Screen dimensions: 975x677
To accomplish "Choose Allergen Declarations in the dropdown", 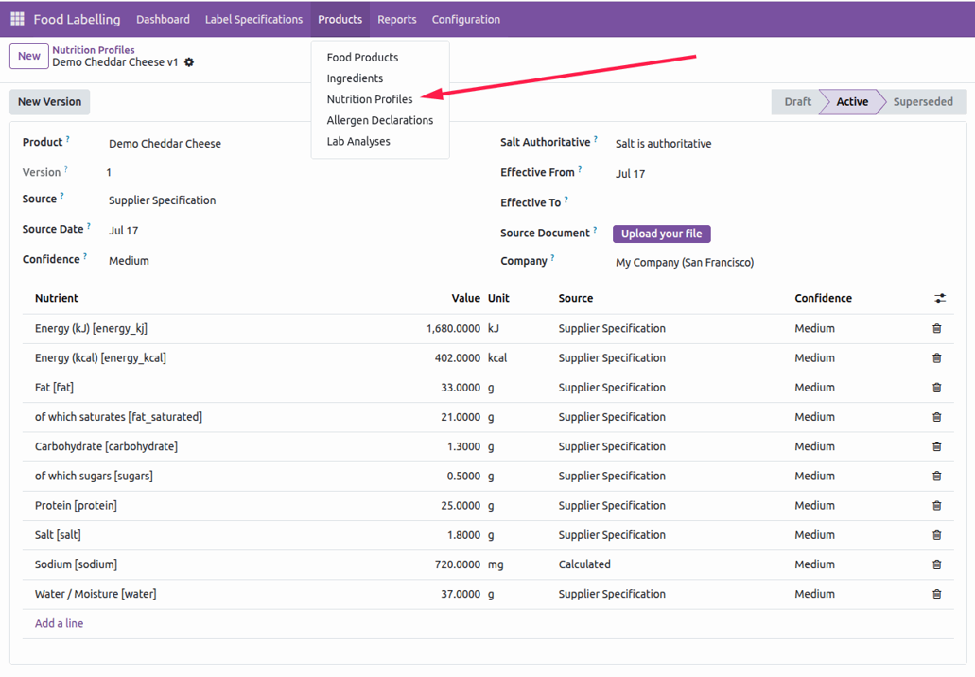I will 380,120.
